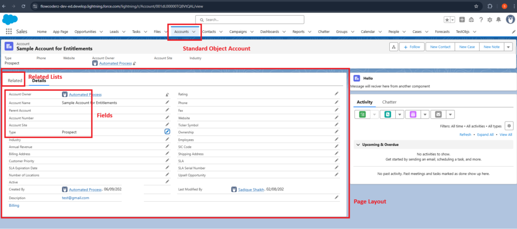
Task: Click the Log a Call icon
Action: pos(388,115)
